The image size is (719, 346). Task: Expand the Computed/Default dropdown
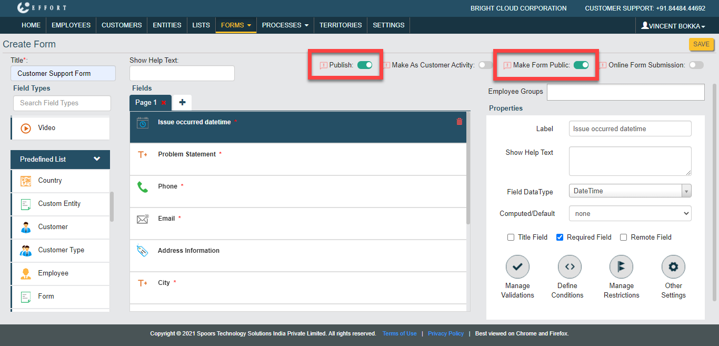pos(630,214)
